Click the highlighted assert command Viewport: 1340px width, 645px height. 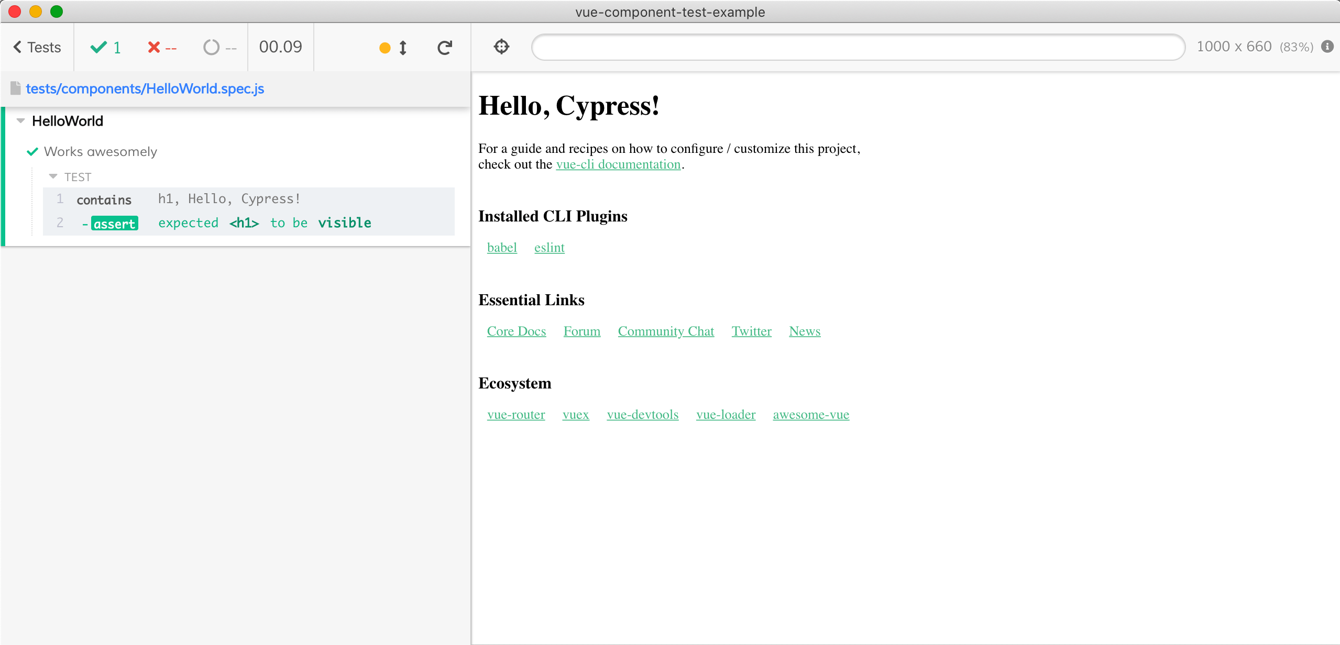pos(114,223)
